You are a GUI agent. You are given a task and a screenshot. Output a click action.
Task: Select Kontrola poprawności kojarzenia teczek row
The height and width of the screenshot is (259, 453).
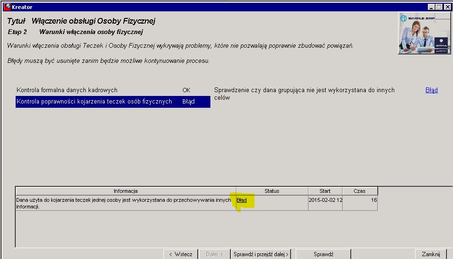pyautogui.click(x=113, y=102)
